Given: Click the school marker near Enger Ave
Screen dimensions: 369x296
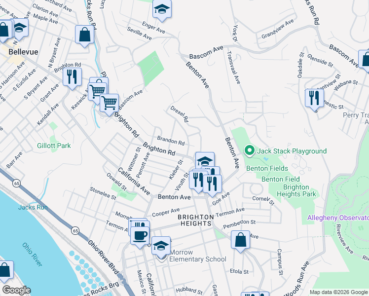Looking at the screenshot, I should point(162,10).
